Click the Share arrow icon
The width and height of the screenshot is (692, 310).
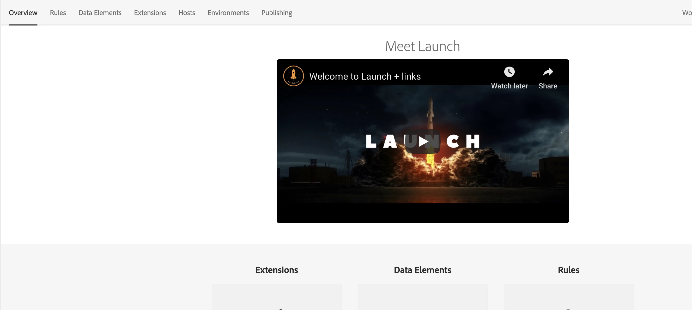point(548,72)
